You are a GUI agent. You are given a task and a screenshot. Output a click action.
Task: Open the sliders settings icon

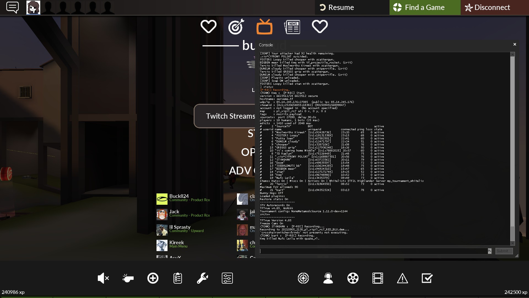coord(227,278)
